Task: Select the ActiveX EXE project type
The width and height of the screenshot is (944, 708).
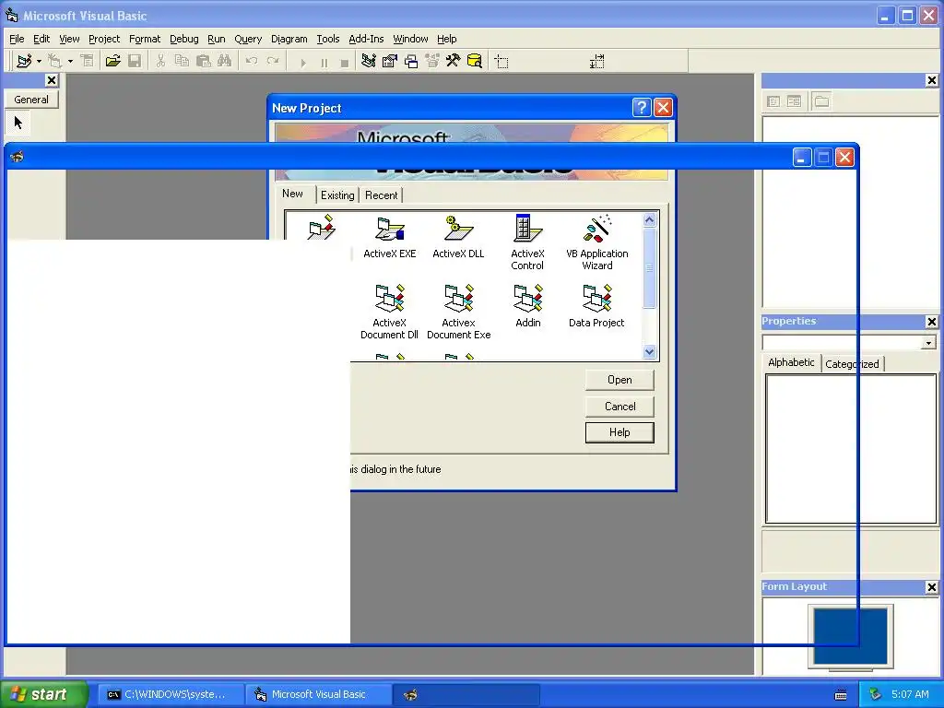Action: tap(390, 237)
